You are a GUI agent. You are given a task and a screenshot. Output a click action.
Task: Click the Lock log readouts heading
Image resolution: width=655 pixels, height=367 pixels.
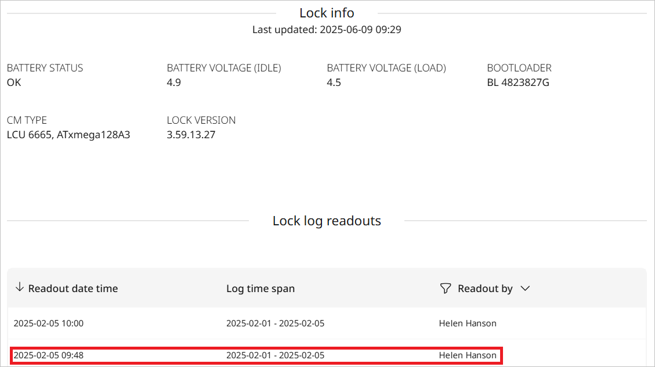(327, 221)
